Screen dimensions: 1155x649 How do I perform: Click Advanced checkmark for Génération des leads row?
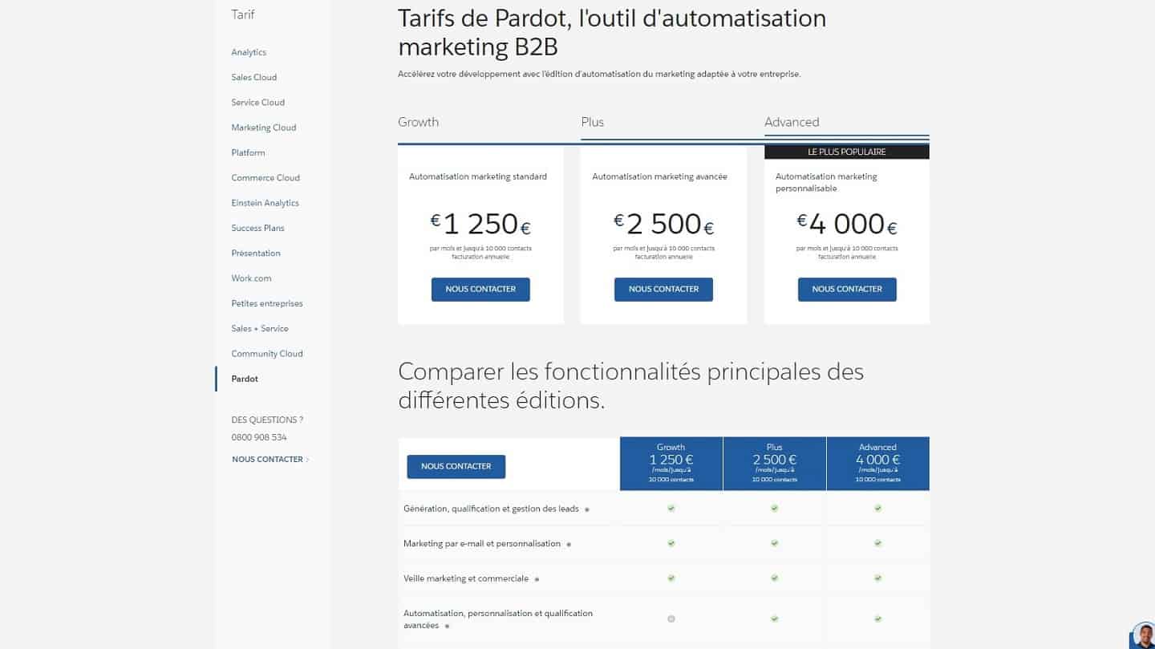pyautogui.click(x=878, y=508)
